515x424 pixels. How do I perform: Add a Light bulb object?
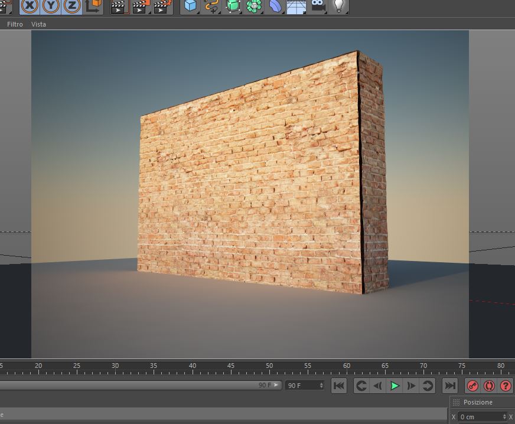pos(338,6)
